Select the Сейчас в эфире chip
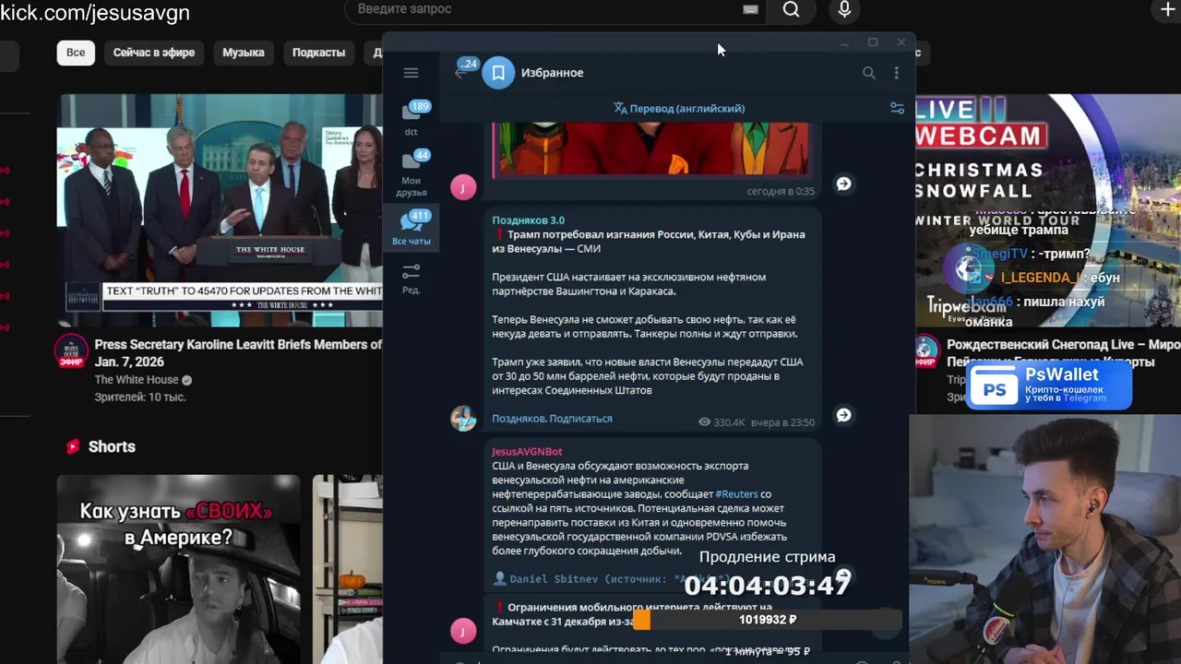The height and width of the screenshot is (664, 1181). click(x=154, y=53)
